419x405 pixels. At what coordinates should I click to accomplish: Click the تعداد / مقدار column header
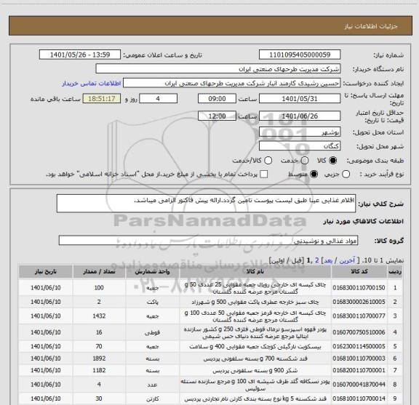click(x=99, y=272)
